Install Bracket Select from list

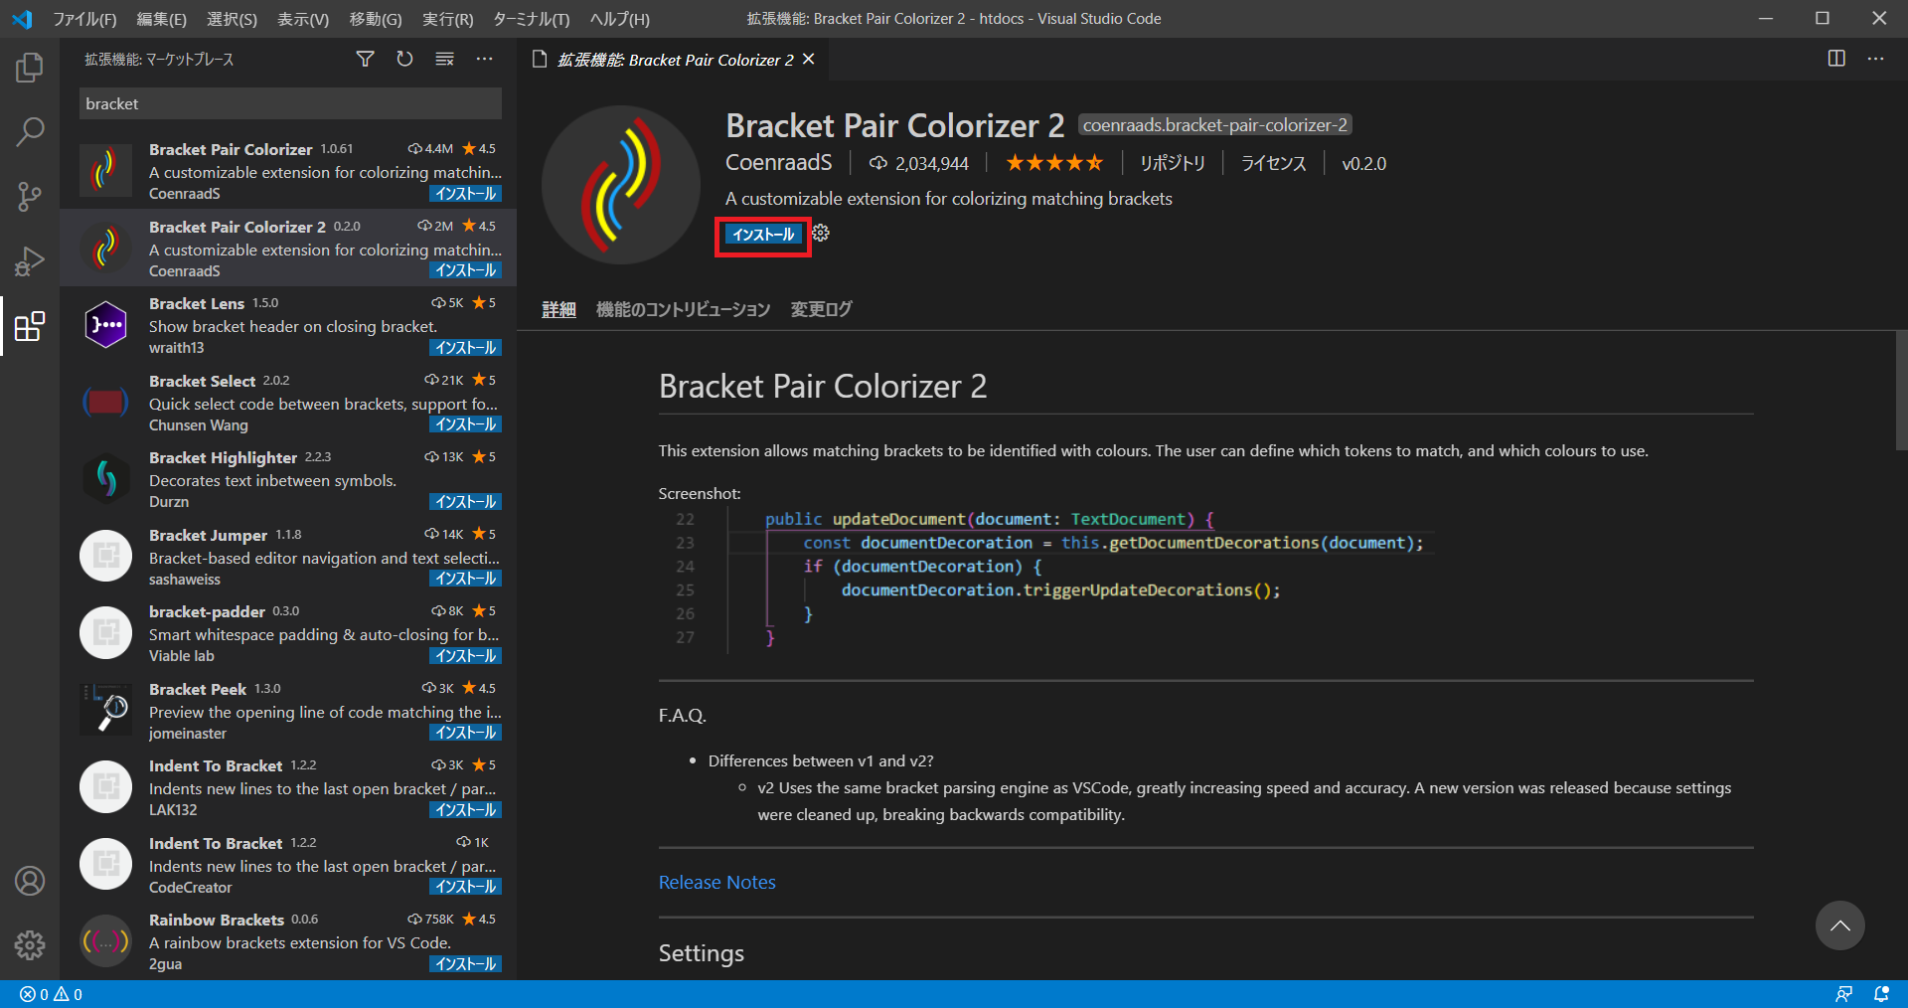[x=466, y=424]
